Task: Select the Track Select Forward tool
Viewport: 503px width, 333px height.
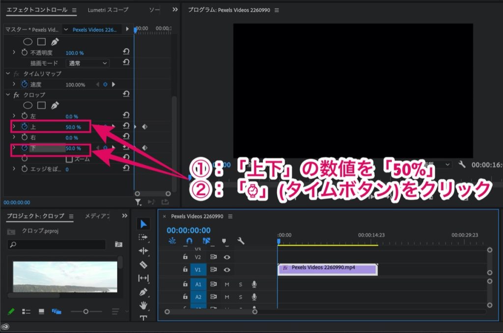Action: click(143, 237)
